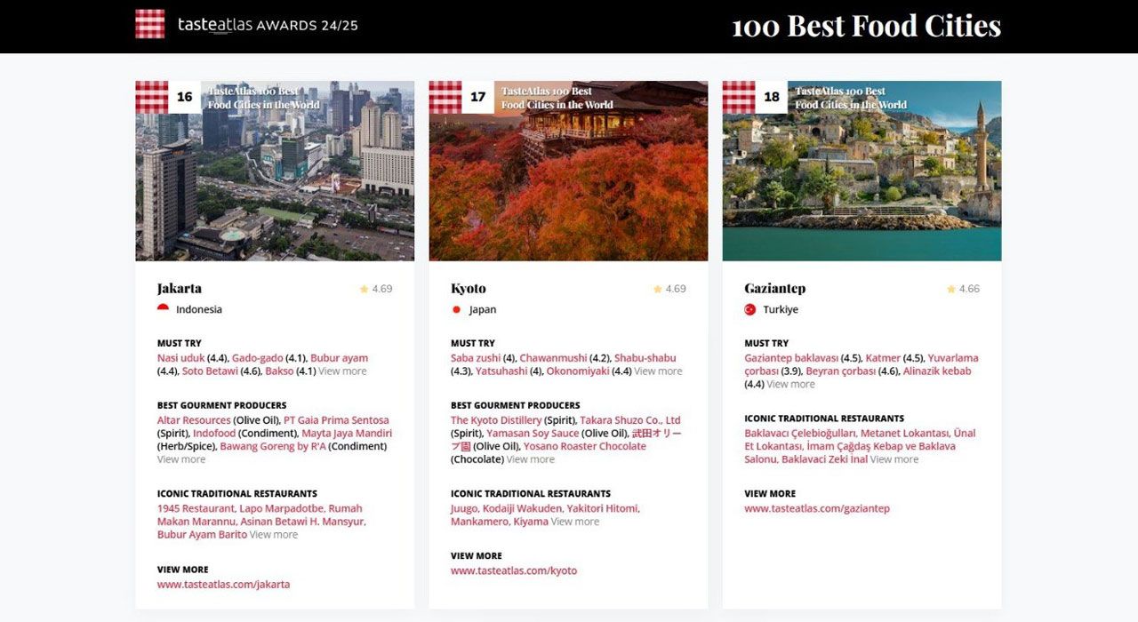Open the Shabu-shabu dish link
This screenshot has width=1138, height=622.
tap(645, 358)
